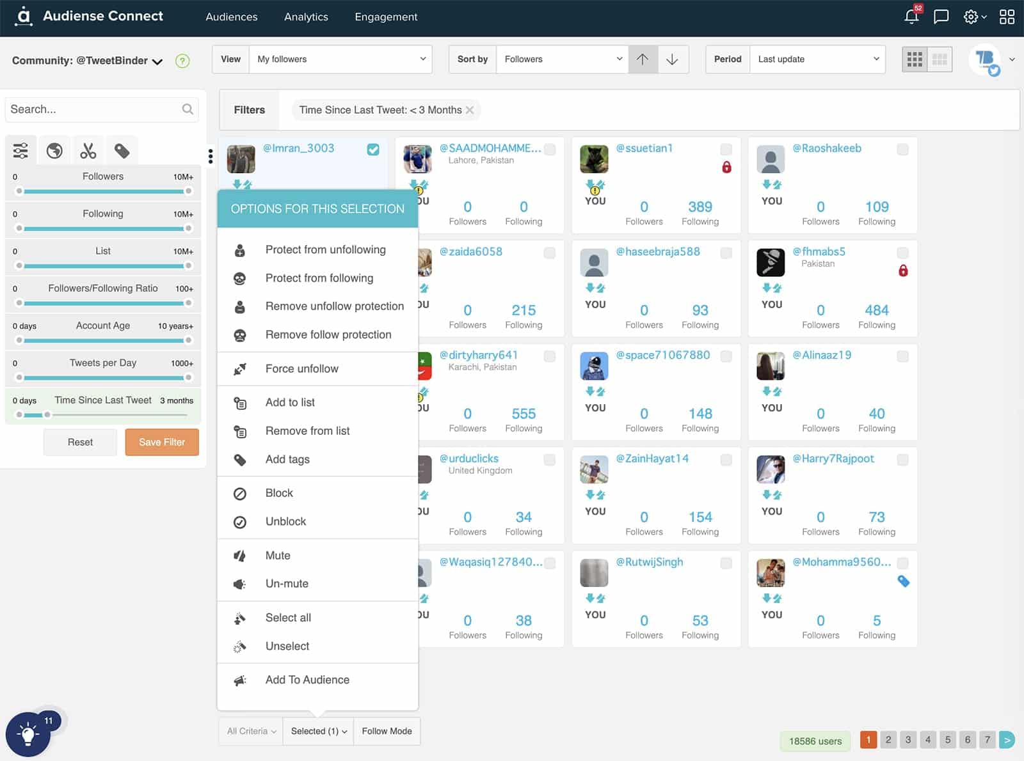The width and height of the screenshot is (1024, 761).
Task: Open the @Harry7Rajpoot profile link
Action: pos(833,459)
